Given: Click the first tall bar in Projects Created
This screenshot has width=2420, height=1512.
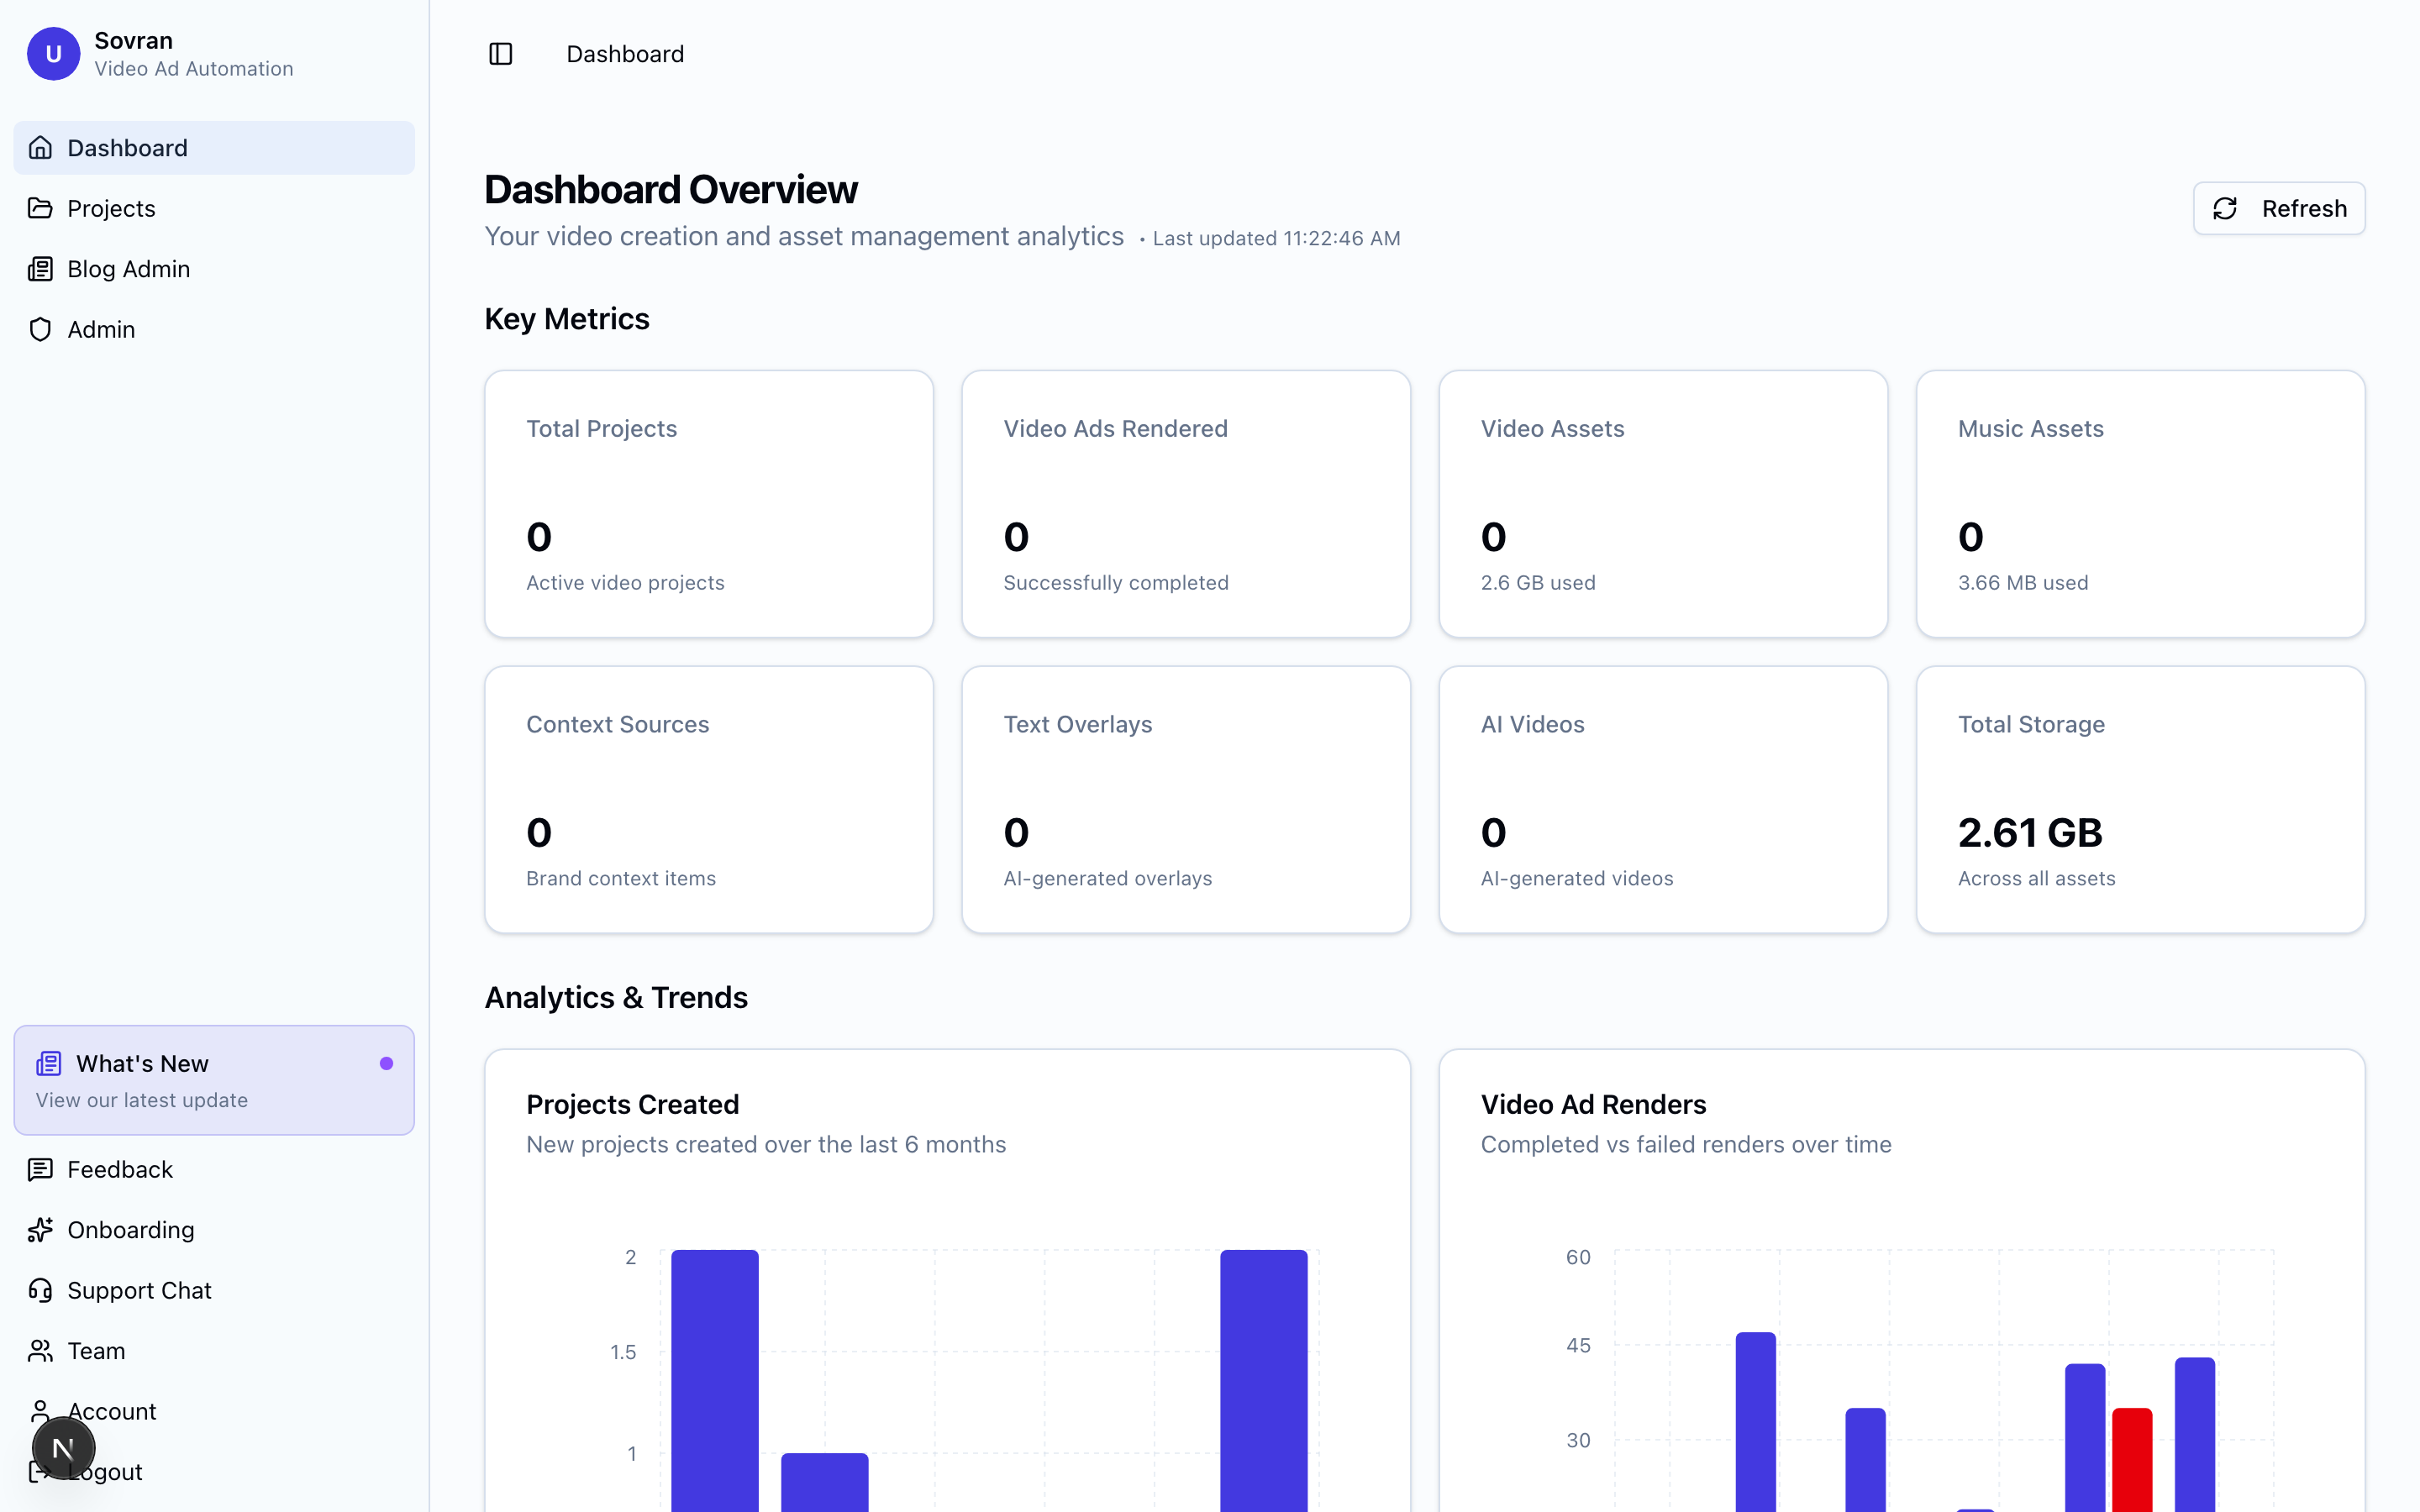Looking at the screenshot, I should point(715,1381).
